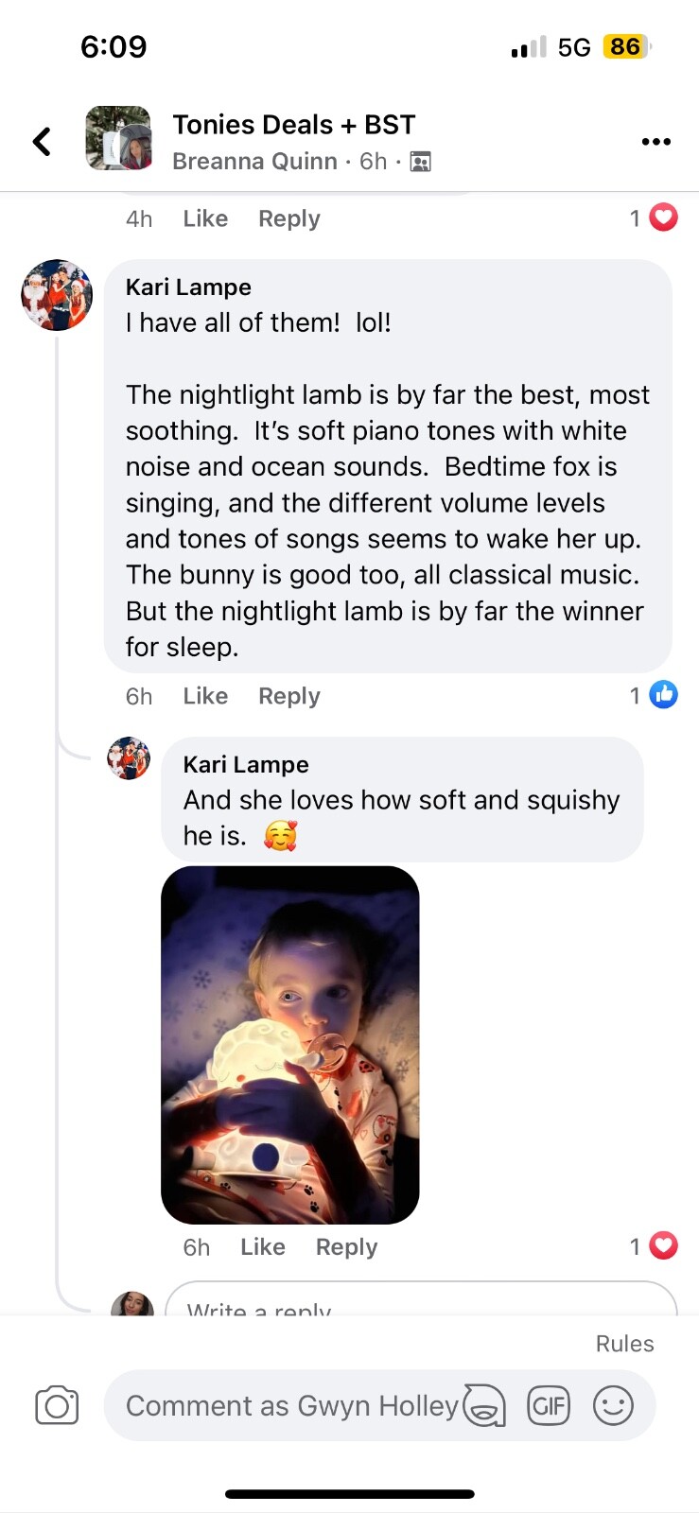Tap the back arrow icon
The width and height of the screenshot is (699, 1513).
click(x=42, y=142)
